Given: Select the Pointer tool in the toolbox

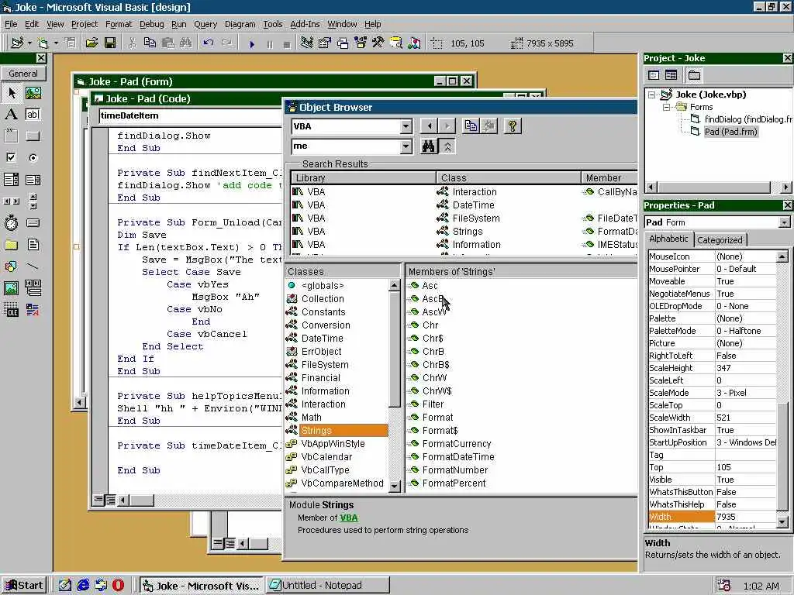Looking at the screenshot, I should click(x=11, y=93).
